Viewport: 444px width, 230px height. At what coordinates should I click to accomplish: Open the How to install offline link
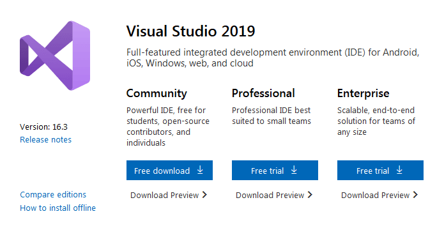coord(57,208)
